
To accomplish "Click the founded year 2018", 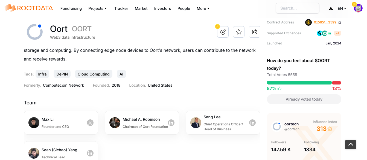I will [116, 85].
